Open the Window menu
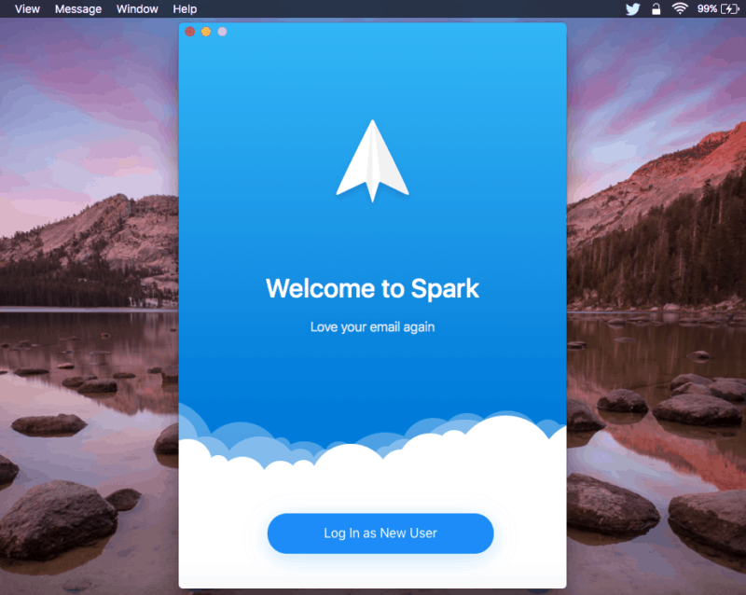The image size is (746, 595). tap(136, 8)
